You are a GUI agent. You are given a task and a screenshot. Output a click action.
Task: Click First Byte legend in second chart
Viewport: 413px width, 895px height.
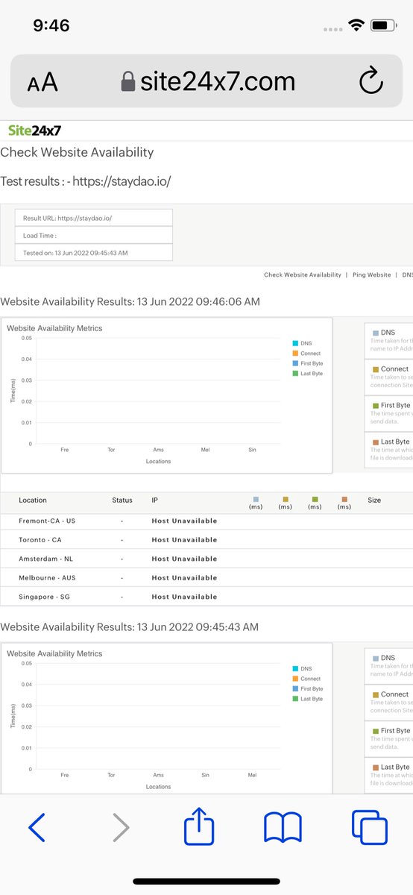[x=308, y=688]
